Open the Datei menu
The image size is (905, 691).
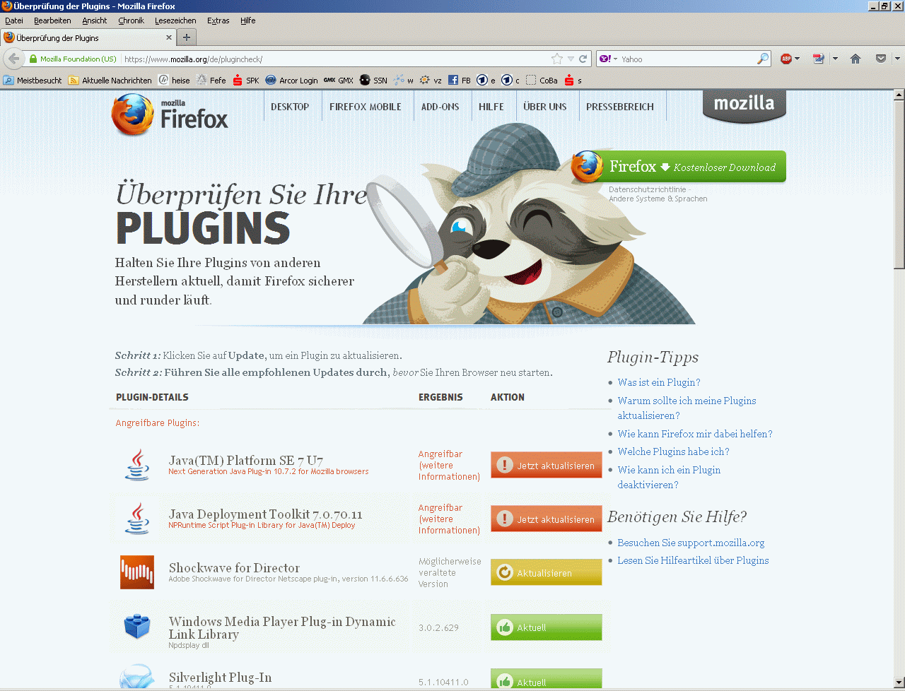tap(14, 21)
